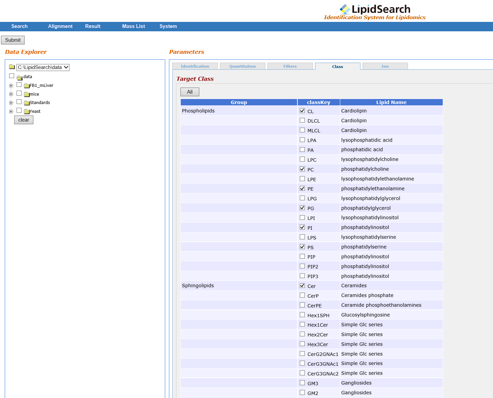Click the All button under Target Class
493x398 pixels.
(190, 92)
